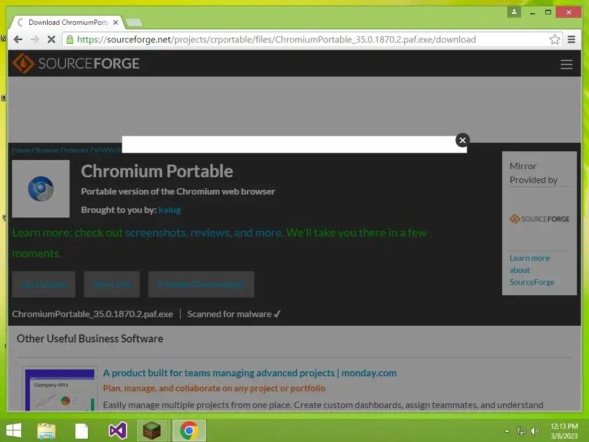This screenshot has width=589, height=442.
Task: Click the Problems Downloading? button
Action: click(x=201, y=284)
